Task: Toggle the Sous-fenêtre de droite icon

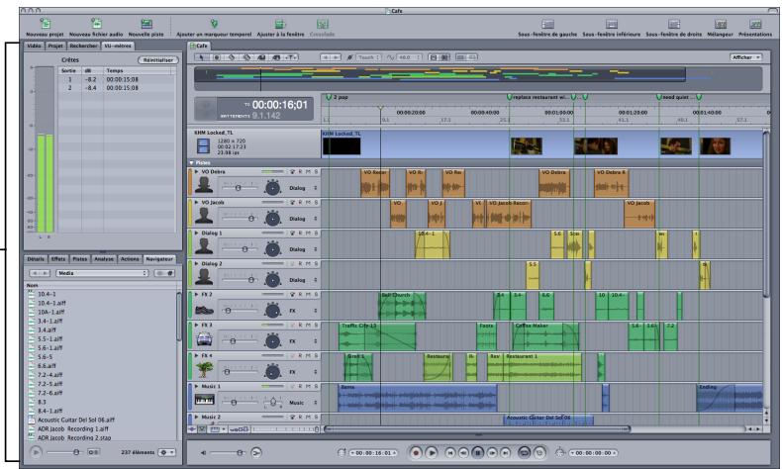Action: tap(674, 24)
